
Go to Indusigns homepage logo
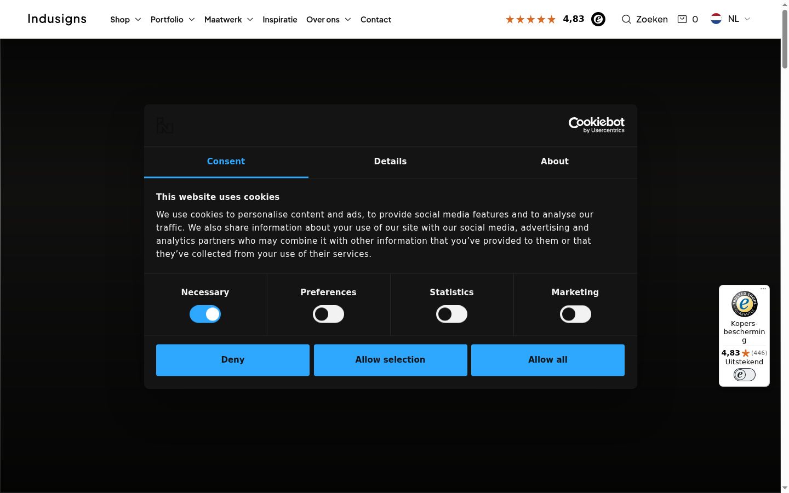[57, 19]
